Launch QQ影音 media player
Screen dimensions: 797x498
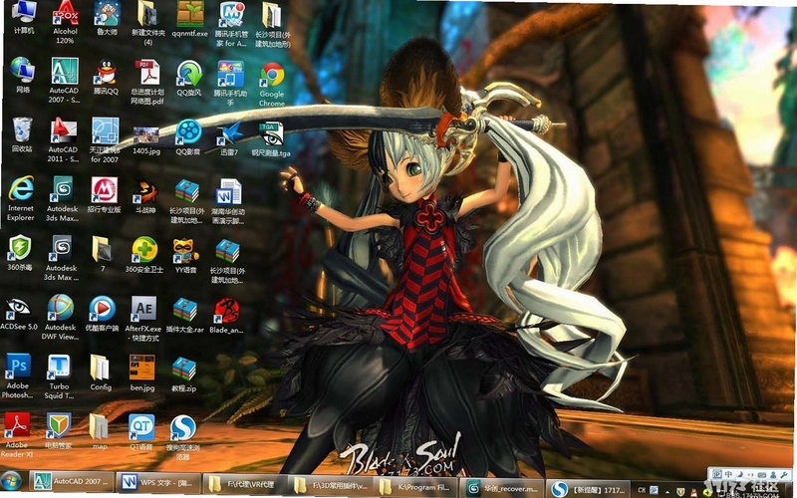point(188,136)
